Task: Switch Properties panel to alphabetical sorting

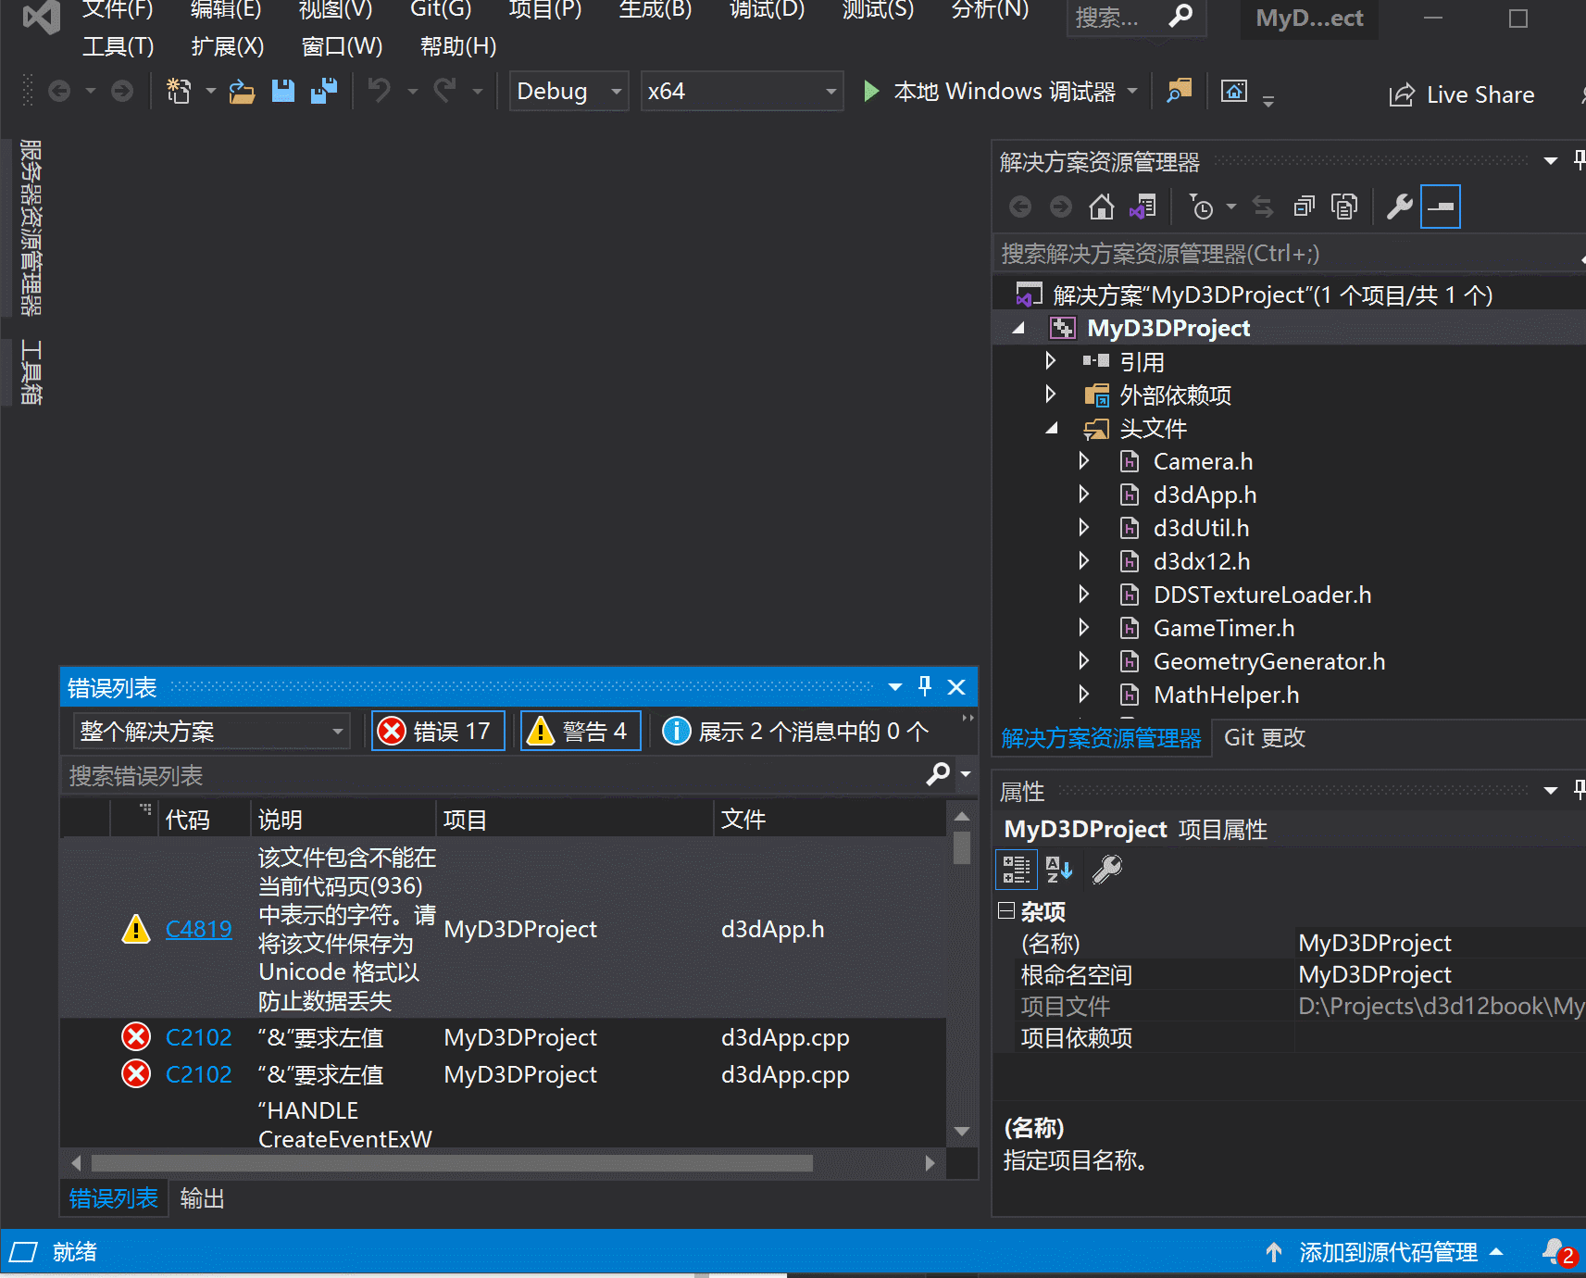Action: tap(1059, 869)
